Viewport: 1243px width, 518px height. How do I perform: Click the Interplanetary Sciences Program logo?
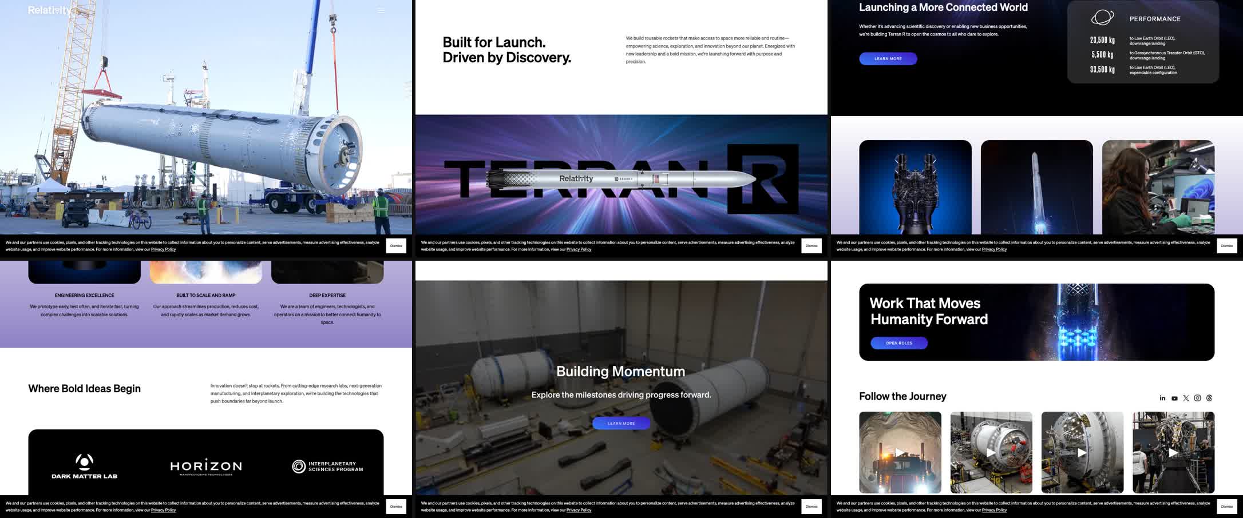(x=327, y=467)
